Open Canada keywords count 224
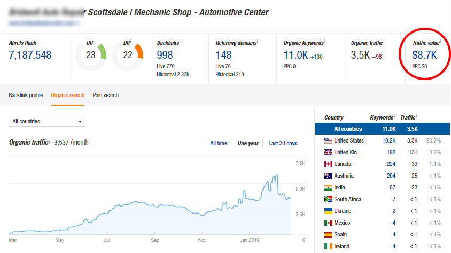 (x=391, y=164)
